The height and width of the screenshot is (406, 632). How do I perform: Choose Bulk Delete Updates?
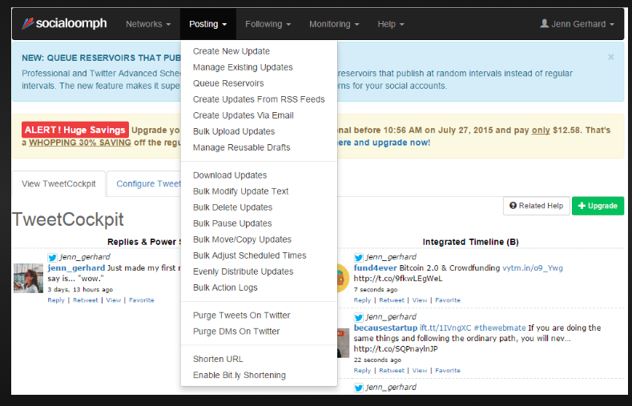[232, 207]
